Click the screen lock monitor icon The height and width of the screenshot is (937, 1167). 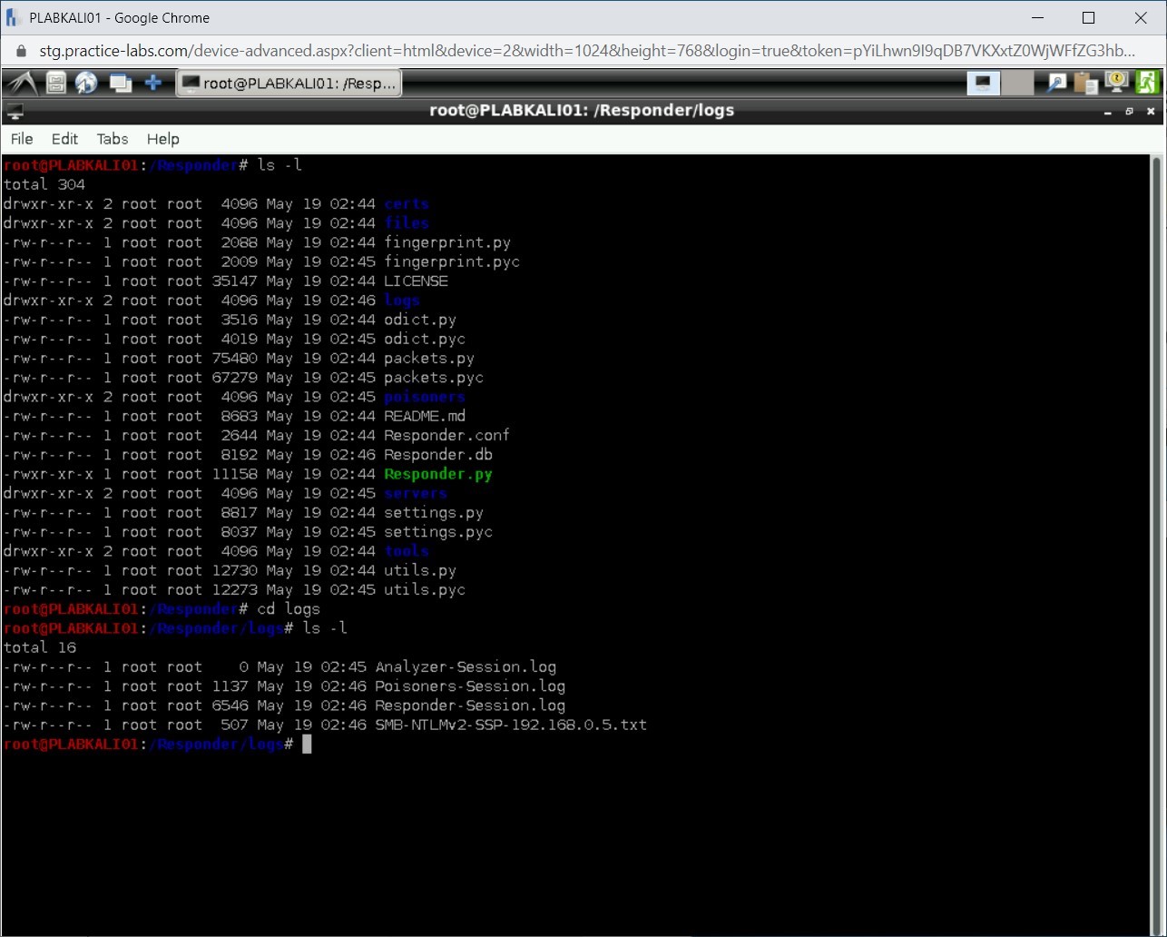click(x=1116, y=83)
